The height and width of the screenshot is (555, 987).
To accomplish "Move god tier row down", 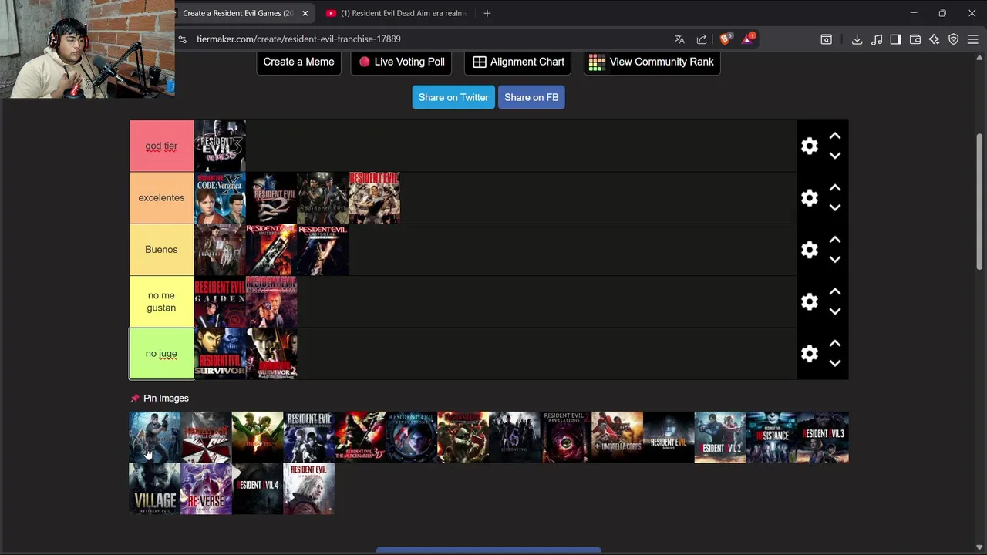I will tap(835, 156).
